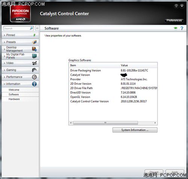Click value 2010.1208.2156.39317

click(134, 101)
